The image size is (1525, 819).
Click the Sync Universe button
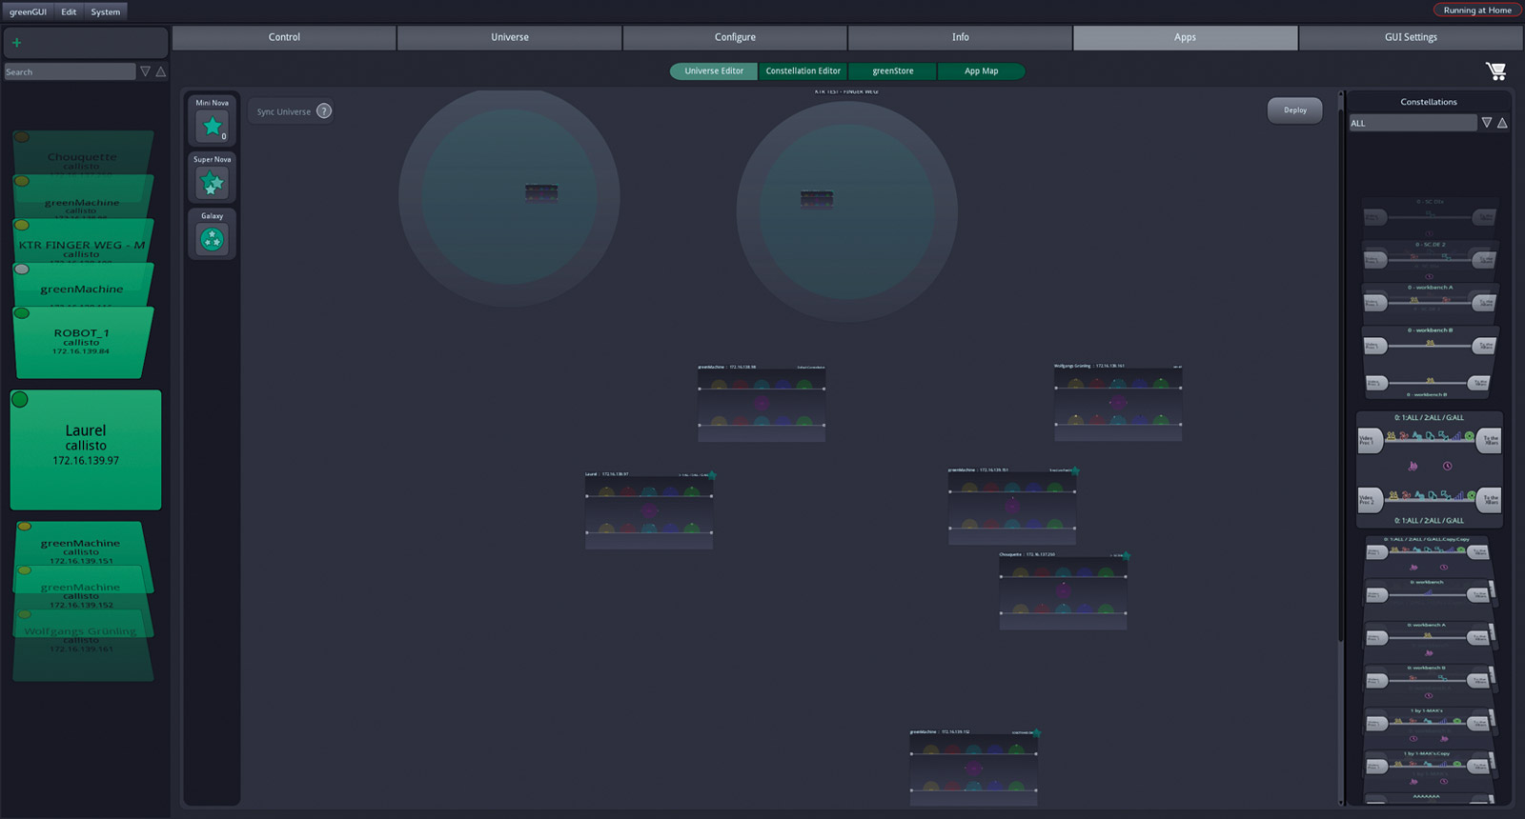click(283, 111)
